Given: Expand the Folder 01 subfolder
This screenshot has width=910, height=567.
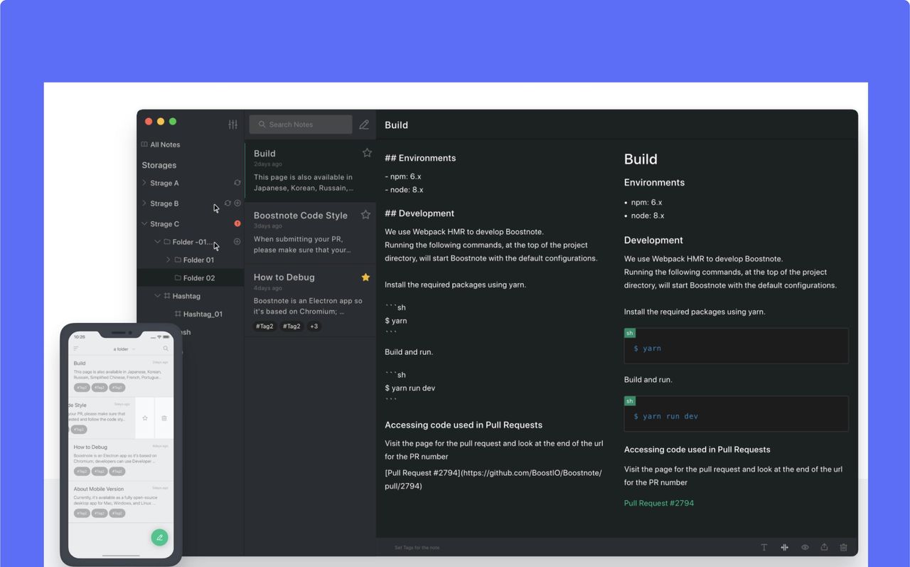Looking at the screenshot, I should click(x=168, y=260).
